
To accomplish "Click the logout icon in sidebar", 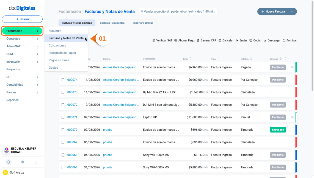I will coord(36,162).
